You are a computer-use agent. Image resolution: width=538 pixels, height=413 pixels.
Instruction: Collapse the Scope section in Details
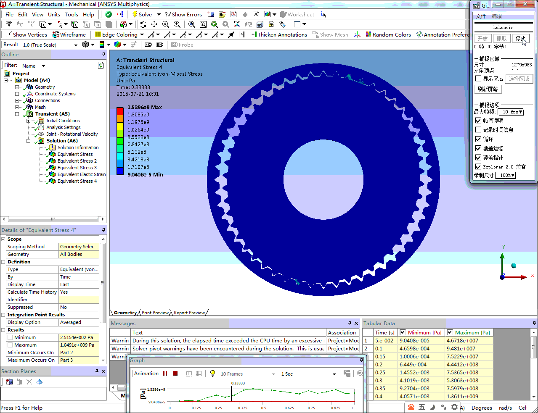(x=3, y=239)
